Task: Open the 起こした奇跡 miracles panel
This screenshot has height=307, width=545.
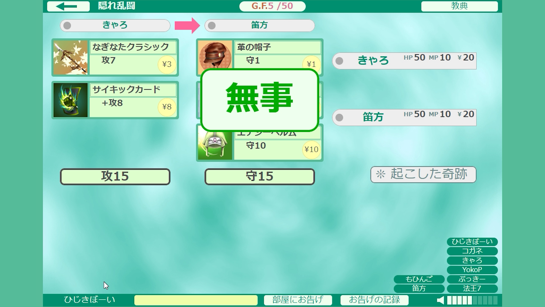Action: coord(423,174)
